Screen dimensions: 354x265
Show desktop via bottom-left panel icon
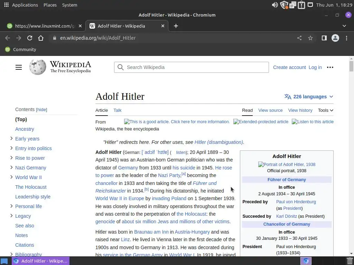4,261
